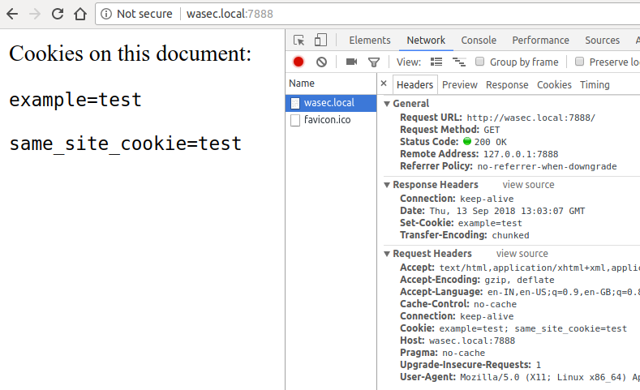Collapse the General section
Viewport: 640px width, 390px height.
(x=387, y=104)
